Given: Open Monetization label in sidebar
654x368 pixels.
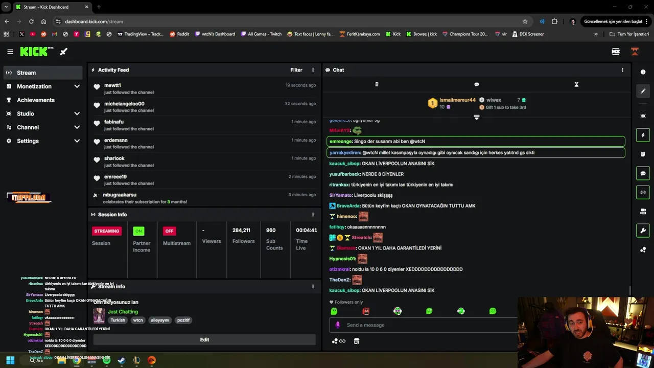Looking at the screenshot, I should (34, 86).
